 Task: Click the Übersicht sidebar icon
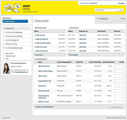[x=4, y=28]
